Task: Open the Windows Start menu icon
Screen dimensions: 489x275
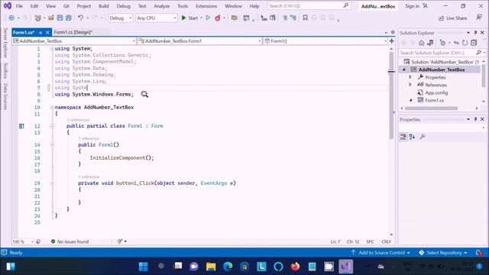Action: [143, 267]
